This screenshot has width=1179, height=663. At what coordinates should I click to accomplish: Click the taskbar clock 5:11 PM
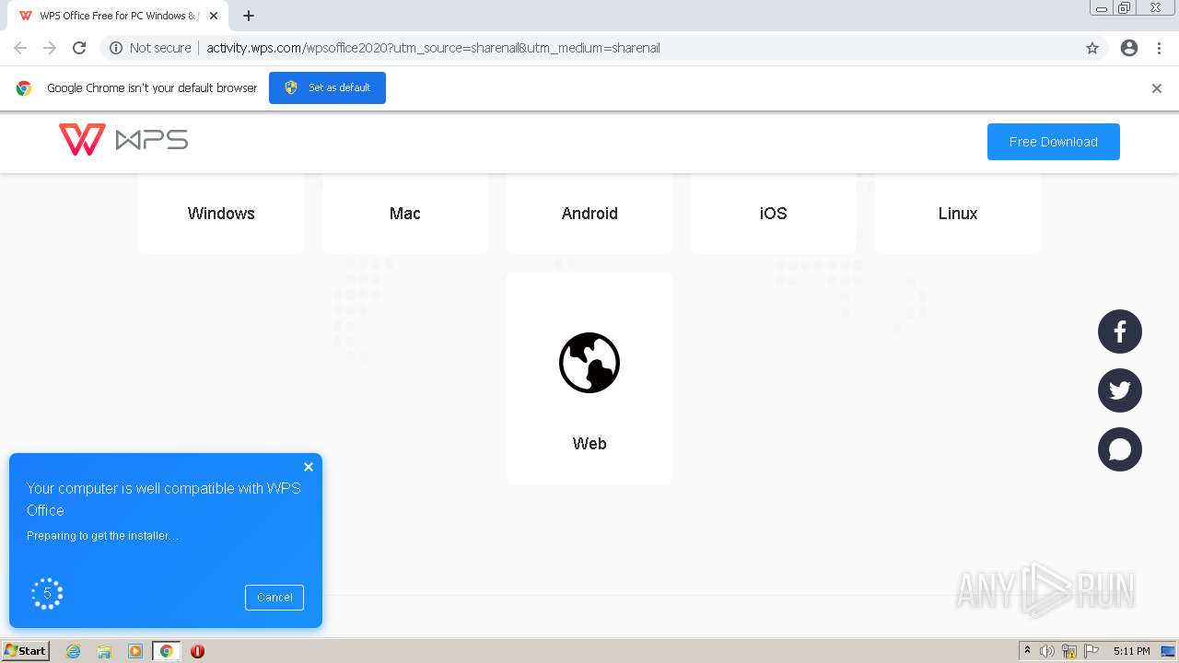pyautogui.click(x=1131, y=651)
